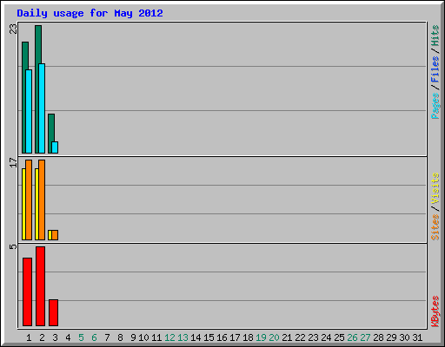445x347 pixels.
Task: Click green weekend day 20 on x-axis
Action: [274, 337]
